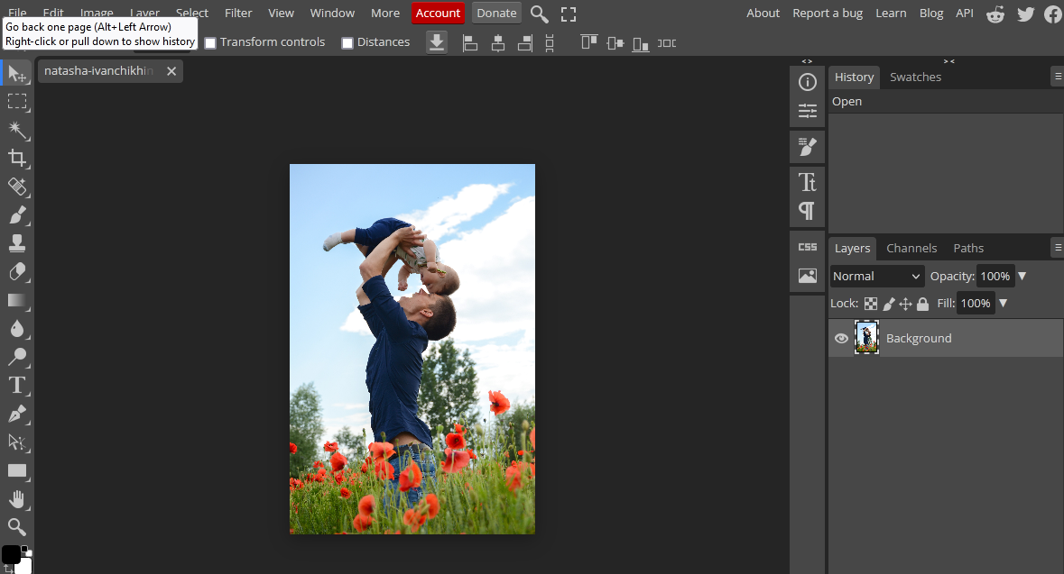Click the red Account button
The width and height of the screenshot is (1064, 574).
[x=438, y=13]
